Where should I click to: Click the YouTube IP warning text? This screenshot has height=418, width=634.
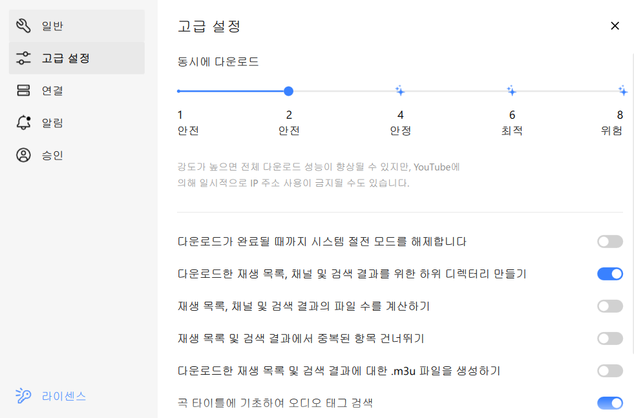319,175
